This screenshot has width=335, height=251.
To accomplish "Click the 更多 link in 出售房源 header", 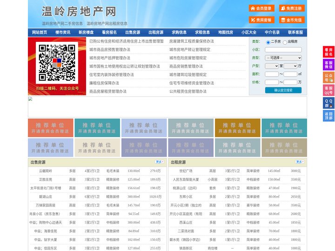I will [160, 162].
